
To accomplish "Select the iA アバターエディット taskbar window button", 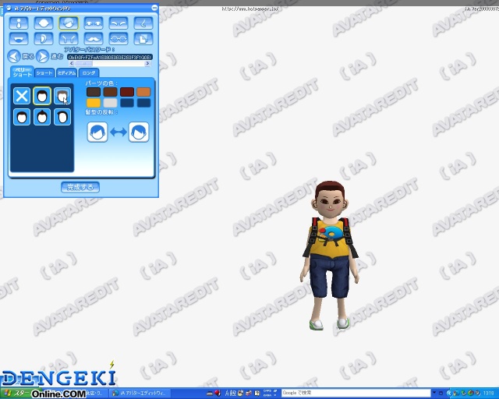I will (139, 394).
